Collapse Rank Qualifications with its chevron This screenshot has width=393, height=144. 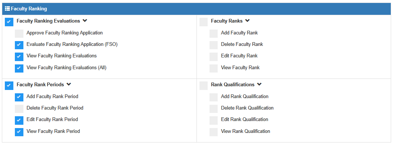259,84
